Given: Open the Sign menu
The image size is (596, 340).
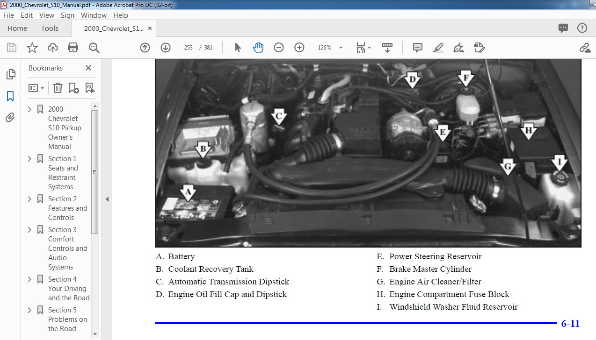Looking at the screenshot, I should pyautogui.click(x=67, y=15).
